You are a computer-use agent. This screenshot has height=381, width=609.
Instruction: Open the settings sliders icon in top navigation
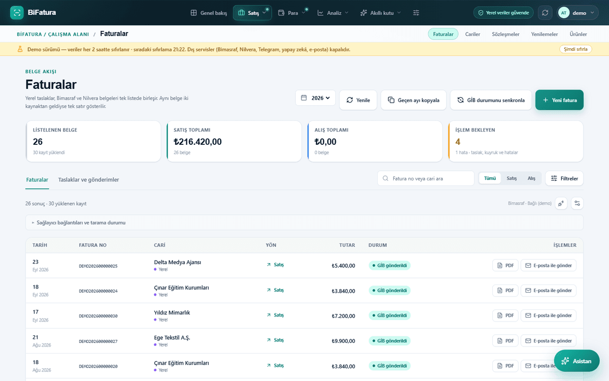click(x=416, y=13)
